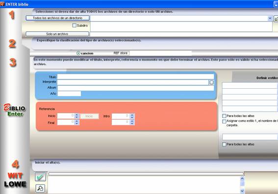278x194 pixels.
Task: Increase the Intro value with up arrow
Action: pos(132,115)
